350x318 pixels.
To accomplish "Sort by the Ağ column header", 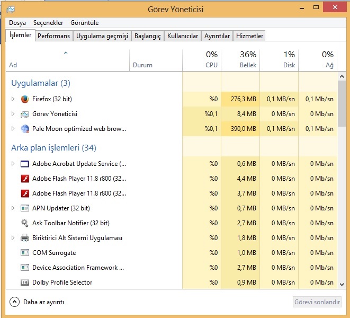I will [318, 60].
